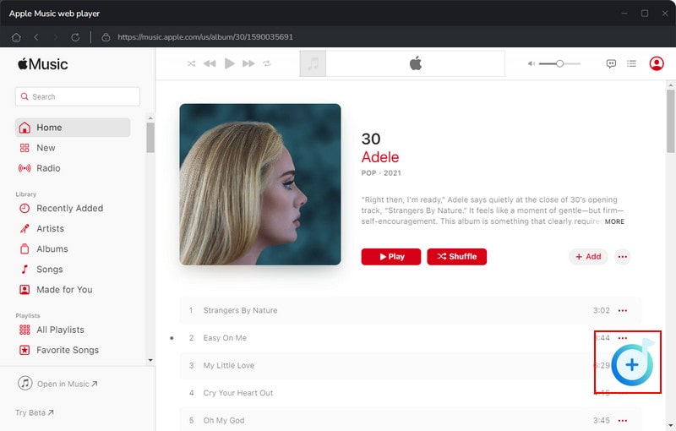This screenshot has width=676, height=431.
Task: Click the blue add-to-list plus button
Action: coord(631,364)
